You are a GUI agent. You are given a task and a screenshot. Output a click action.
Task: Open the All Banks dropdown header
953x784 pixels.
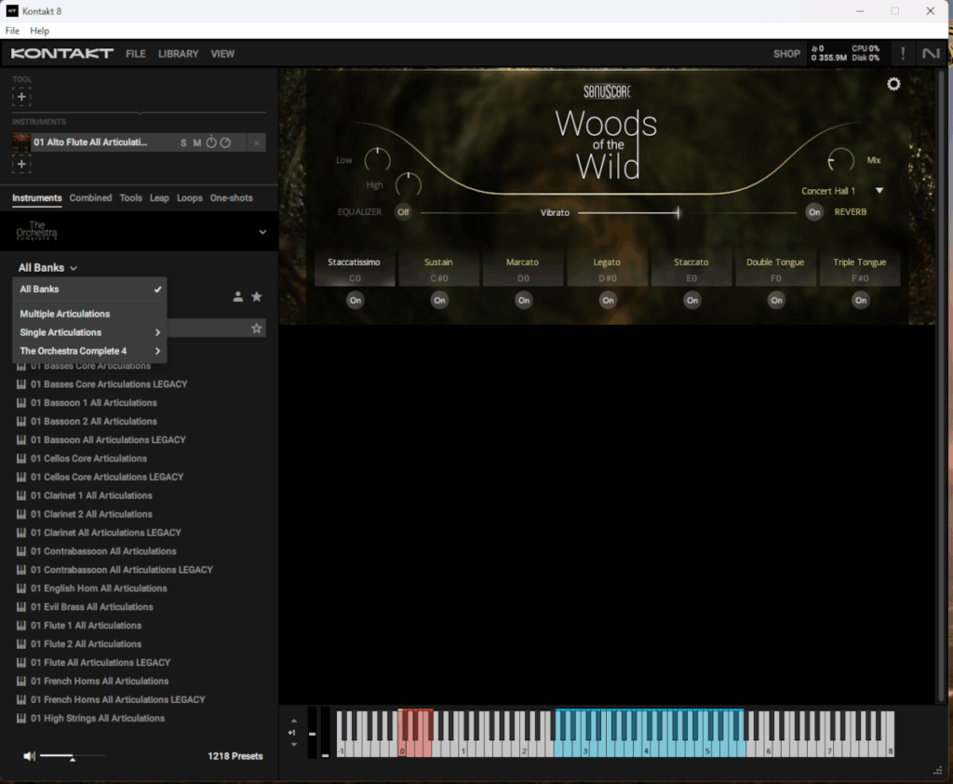tap(47, 267)
